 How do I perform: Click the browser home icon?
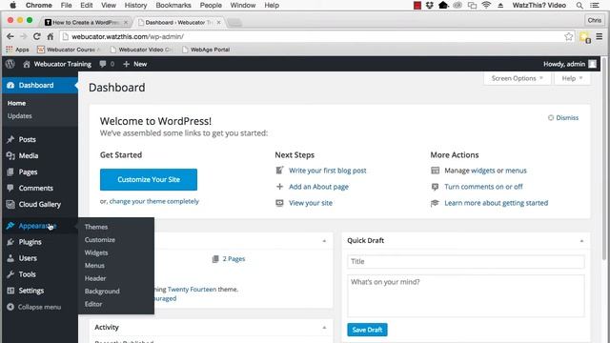(51, 36)
